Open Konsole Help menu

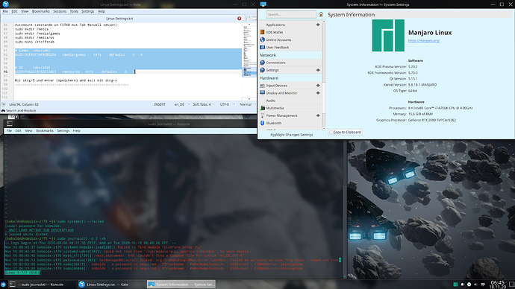[77, 131]
